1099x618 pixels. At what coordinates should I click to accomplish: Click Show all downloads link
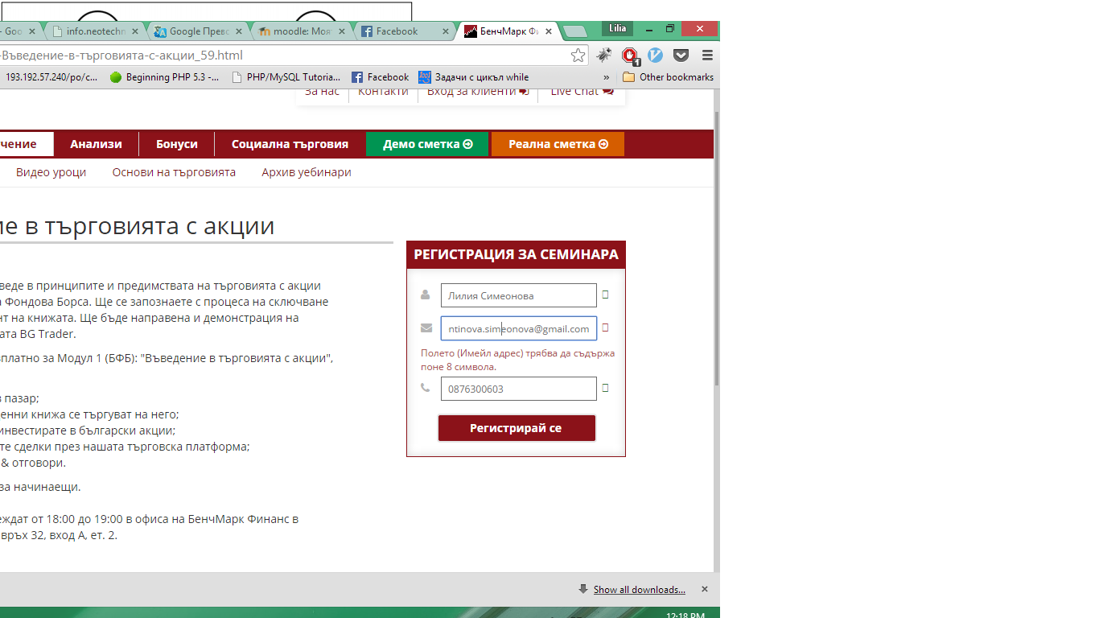click(x=639, y=590)
